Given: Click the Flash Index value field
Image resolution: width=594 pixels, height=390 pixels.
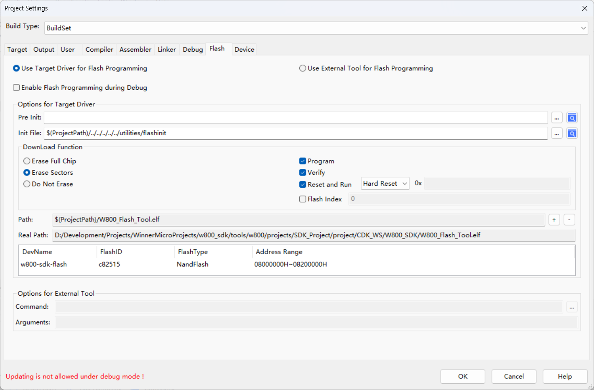Looking at the screenshot, I should coord(459,199).
